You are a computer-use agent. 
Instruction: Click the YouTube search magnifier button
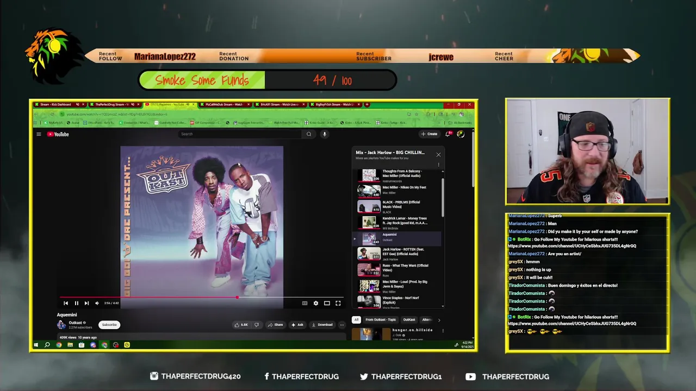[309, 134]
